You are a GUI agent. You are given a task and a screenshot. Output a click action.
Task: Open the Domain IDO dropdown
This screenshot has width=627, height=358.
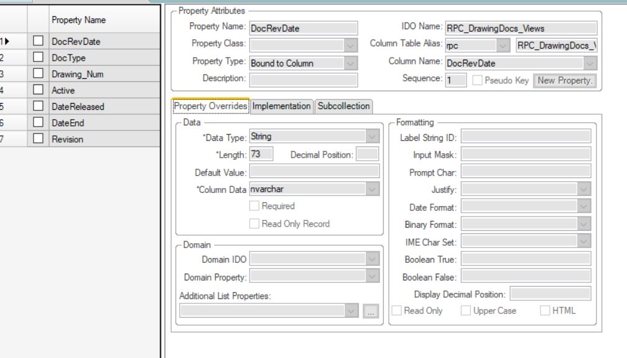click(372, 259)
